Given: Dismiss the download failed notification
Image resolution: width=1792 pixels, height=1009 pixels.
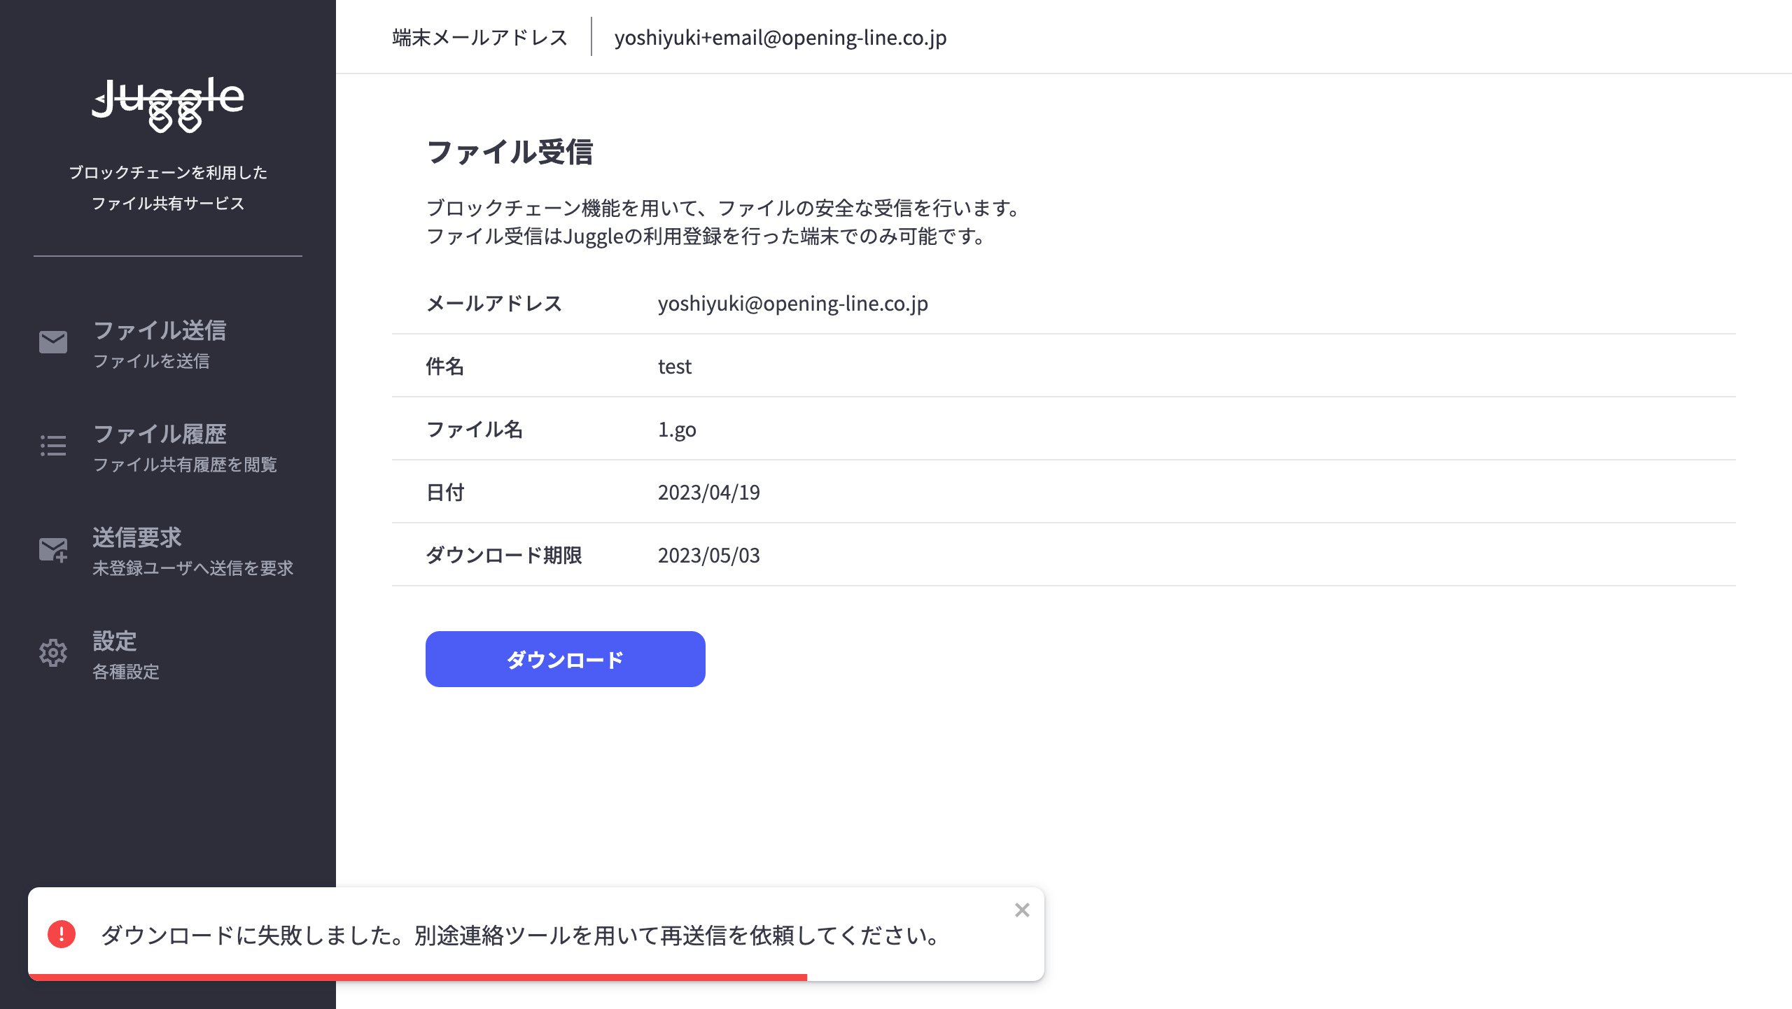Looking at the screenshot, I should pos(1022,910).
